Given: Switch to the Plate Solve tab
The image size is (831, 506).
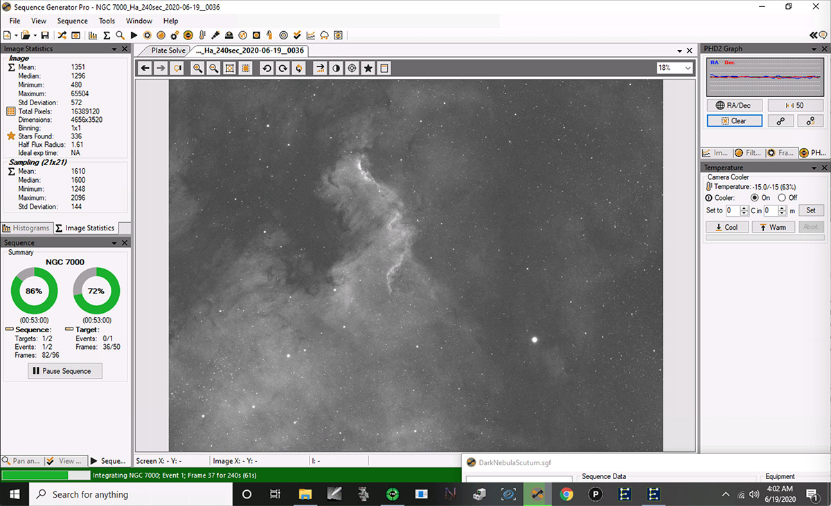Looking at the screenshot, I should [168, 51].
